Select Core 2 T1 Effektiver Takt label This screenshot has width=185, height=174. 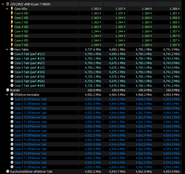point(31,122)
